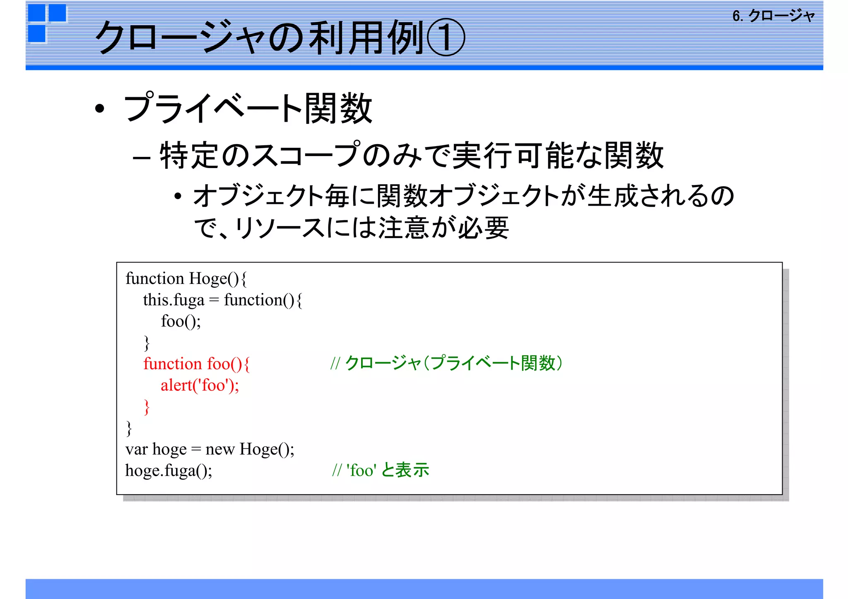
Task: Click the black code line 'foo();'
Action: pyautogui.click(x=181, y=321)
